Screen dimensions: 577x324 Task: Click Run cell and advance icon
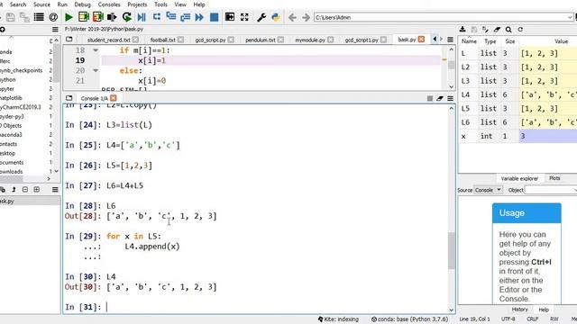pos(98,17)
